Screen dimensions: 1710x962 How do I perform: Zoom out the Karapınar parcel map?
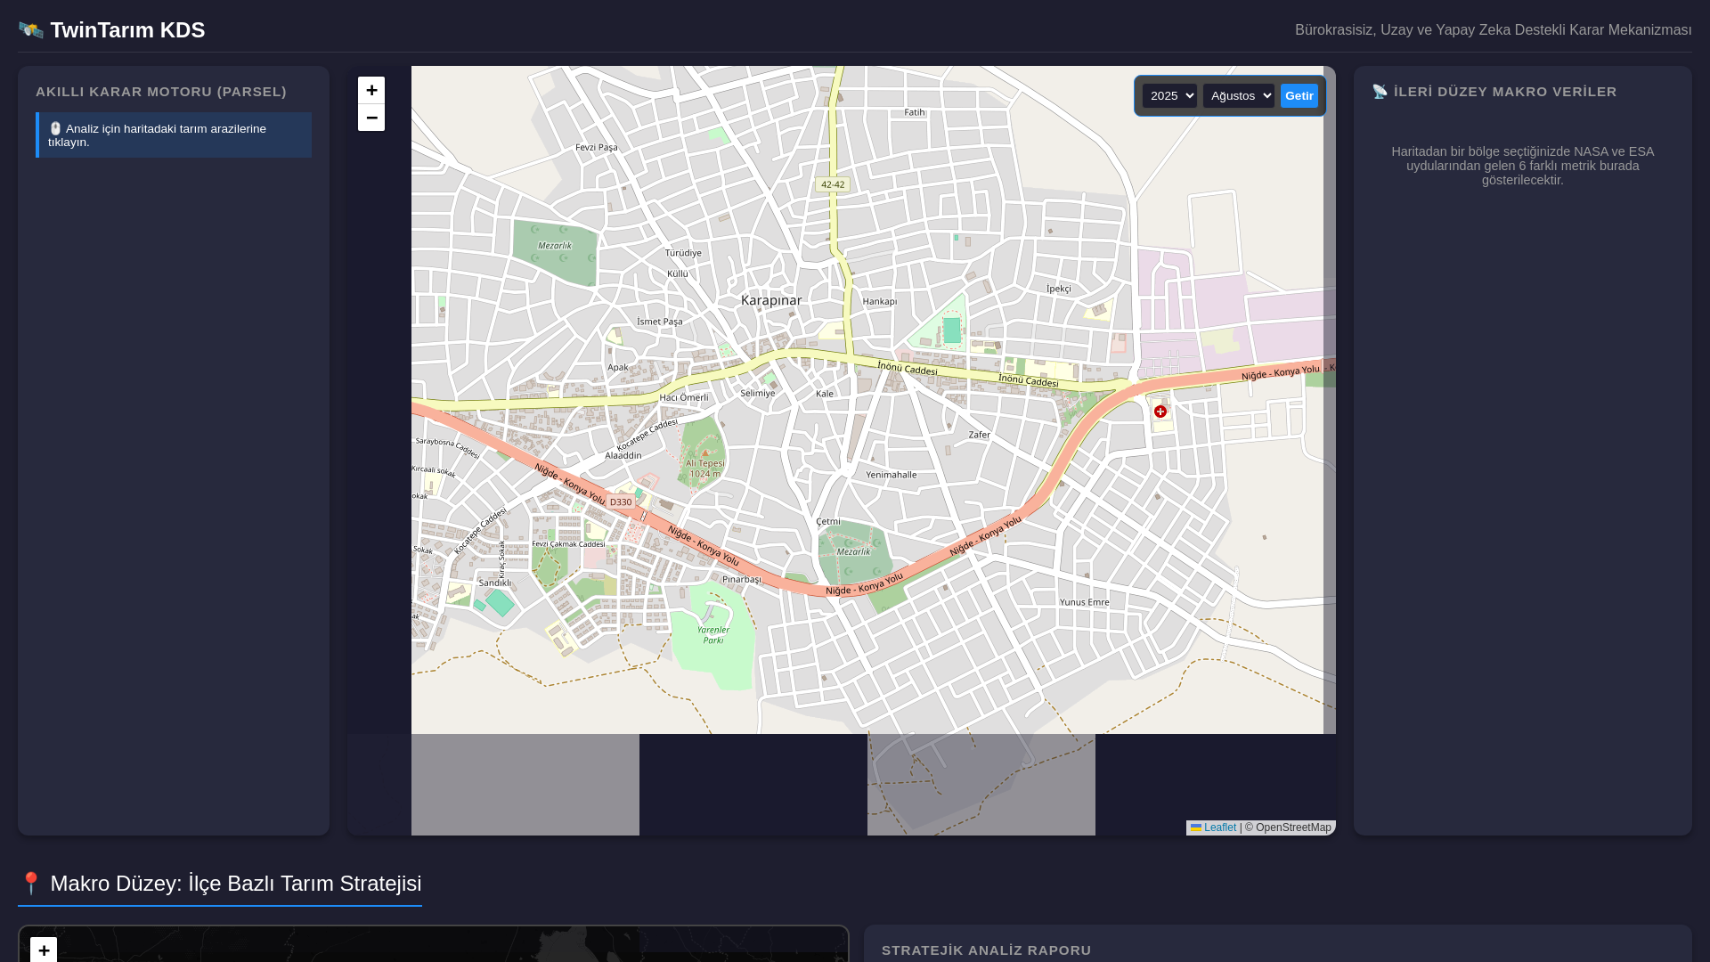[371, 118]
